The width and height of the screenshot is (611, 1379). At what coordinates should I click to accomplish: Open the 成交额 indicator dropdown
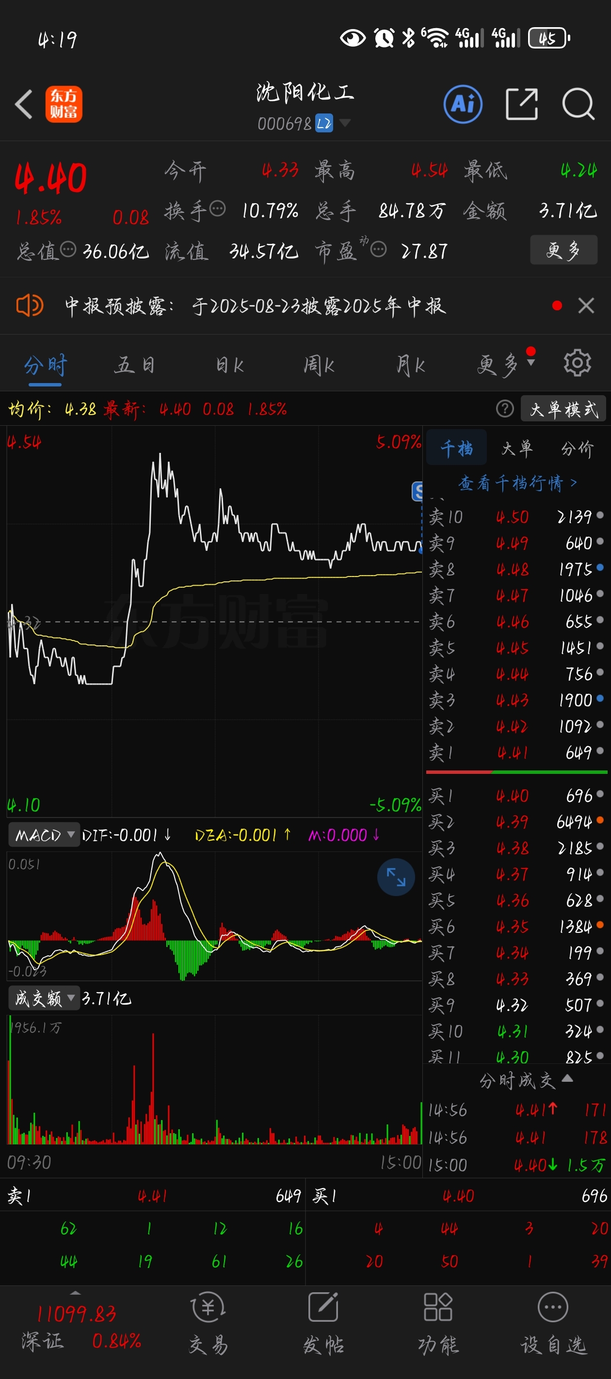44,998
